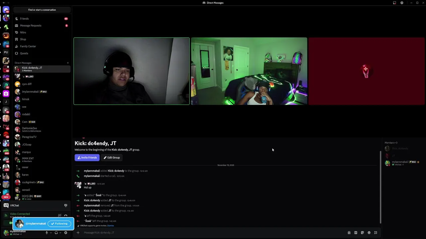Open the sticker picker
Viewport: 426px width, 239px height.
(362, 233)
